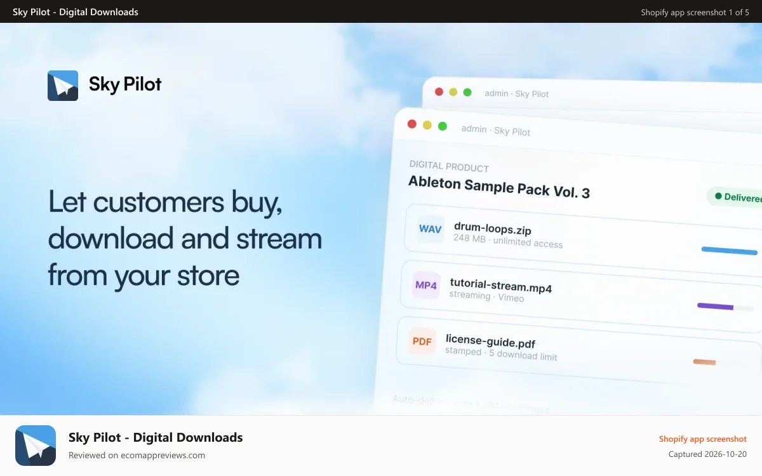The width and height of the screenshot is (762, 476).
Task: Click 'Reviewed on ecomappreviews.com' text
Action: tap(137, 455)
